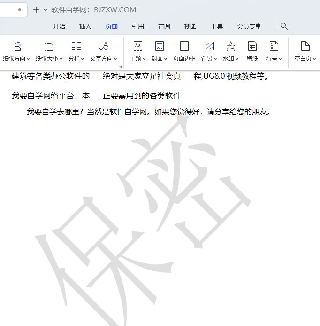This screenshot has height=326, width=320.
Task: Click the columns (分栏) icon
Action: (x=76, y=46)
